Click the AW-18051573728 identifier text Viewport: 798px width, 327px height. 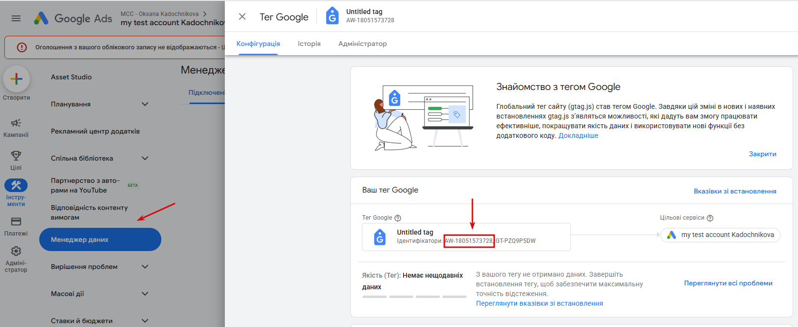click(469, 241)
